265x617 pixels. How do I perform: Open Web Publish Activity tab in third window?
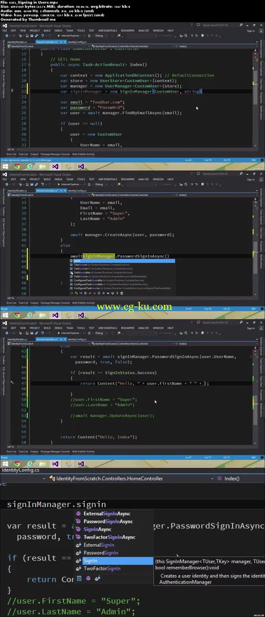[x=83, y=452]
